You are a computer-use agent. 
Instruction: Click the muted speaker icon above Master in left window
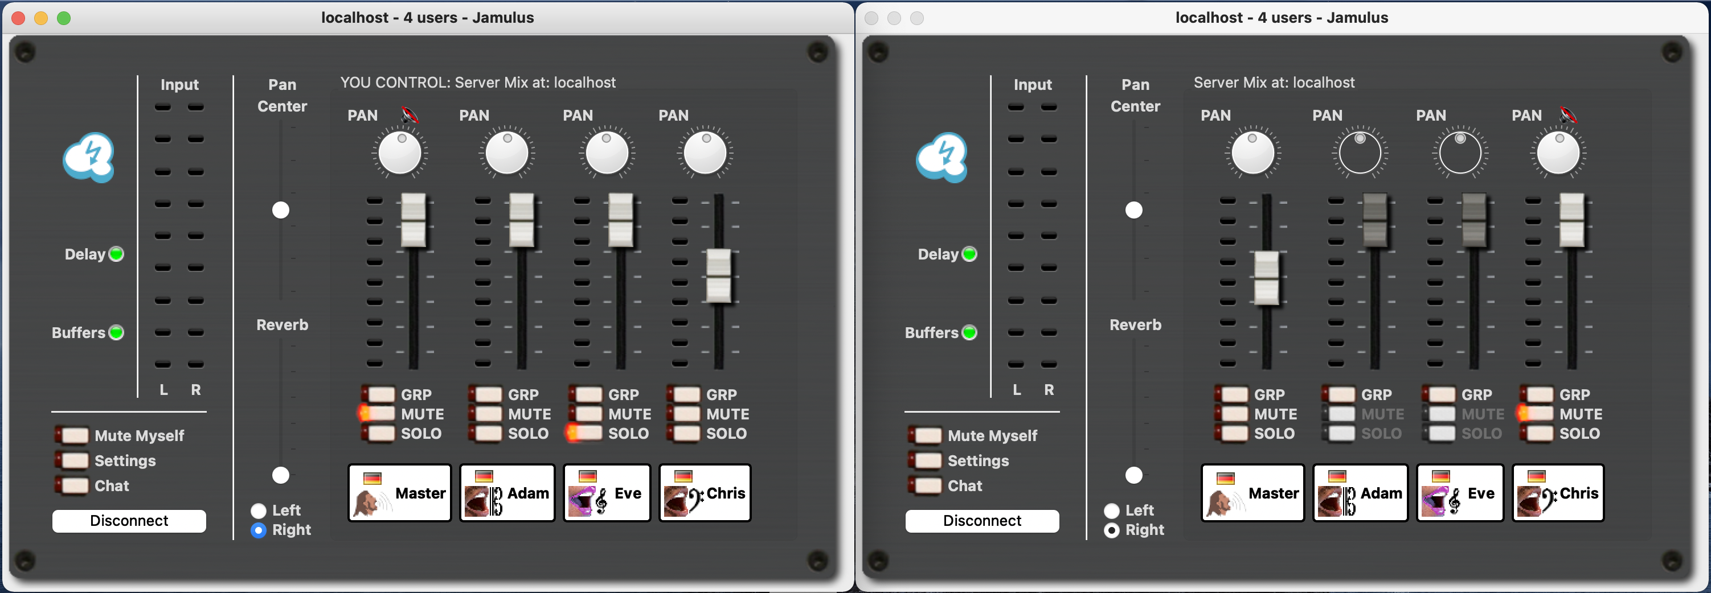point(410,116)
